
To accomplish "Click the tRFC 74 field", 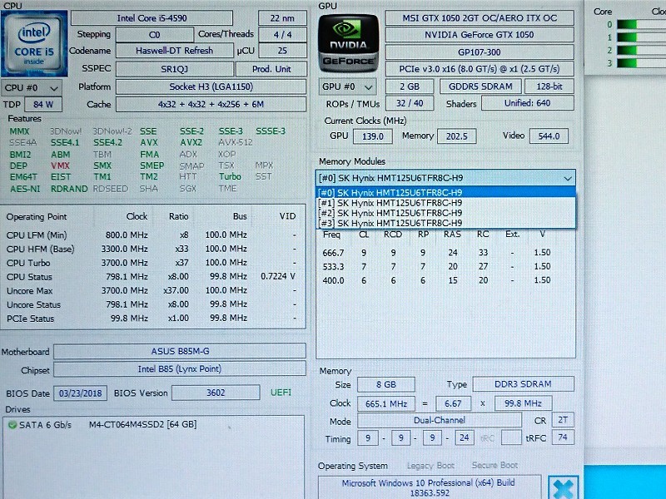I will 563,437.
